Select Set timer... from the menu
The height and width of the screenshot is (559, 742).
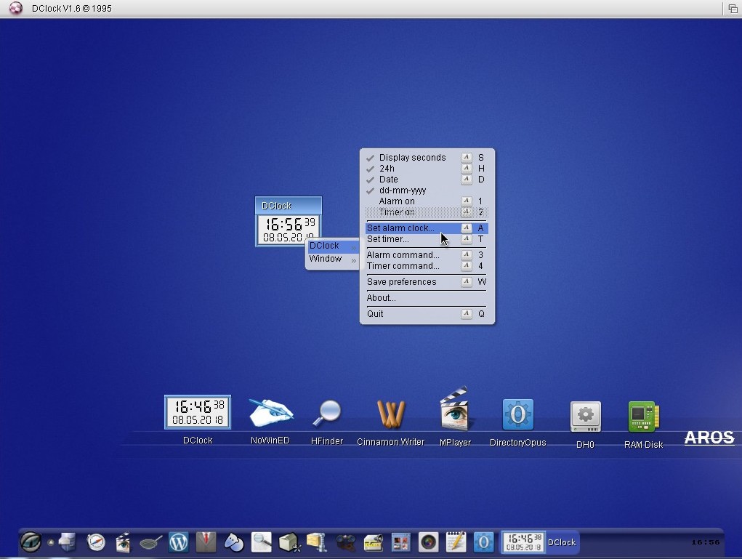(388, 239)
